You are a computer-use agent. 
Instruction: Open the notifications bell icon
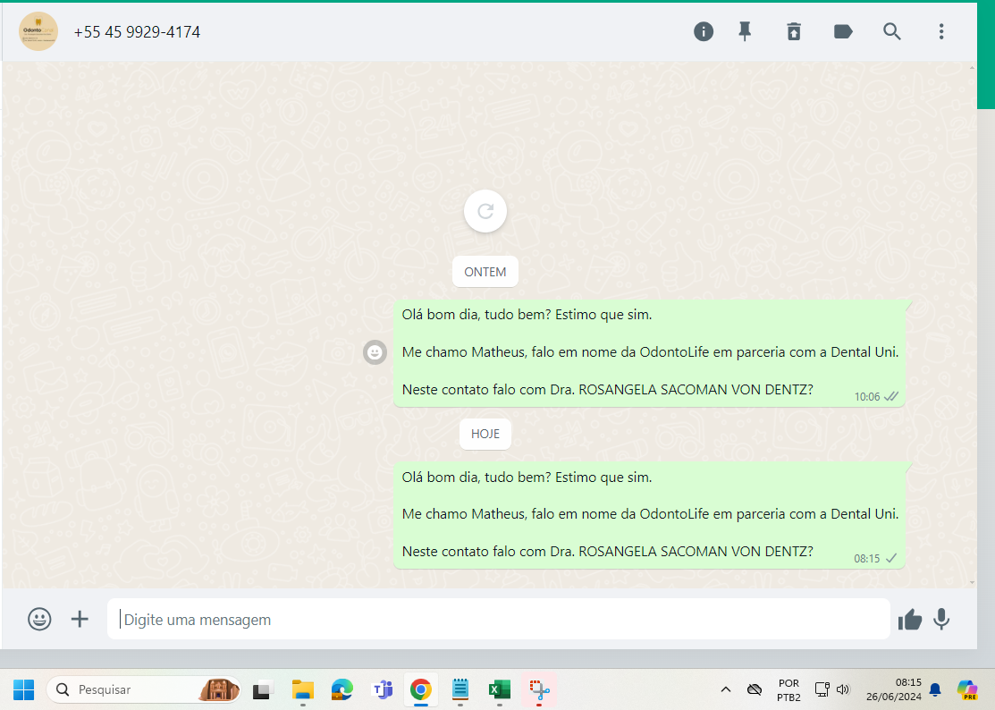point(935,689)
